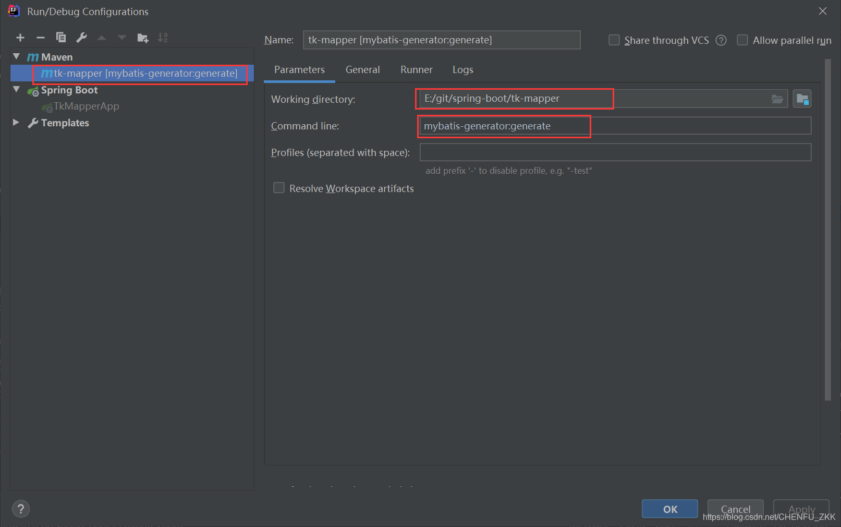Select the Spring Boot node icon
841x527 pixels.
(x=33, y=91)
